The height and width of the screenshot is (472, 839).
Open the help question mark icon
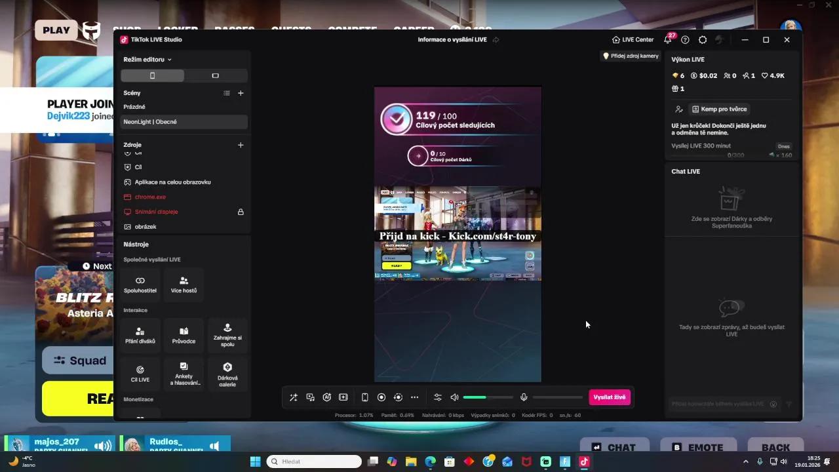685,40
